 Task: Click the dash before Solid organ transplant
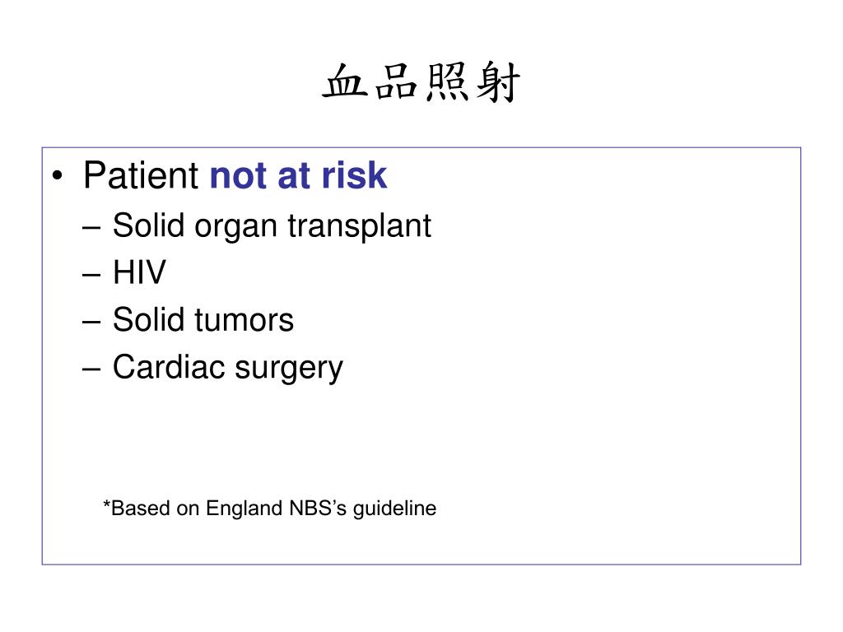[x=91, y=227]
